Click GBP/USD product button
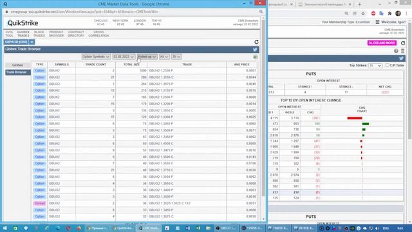The height and width of the screenshot is (232, 412). point(16,42)
